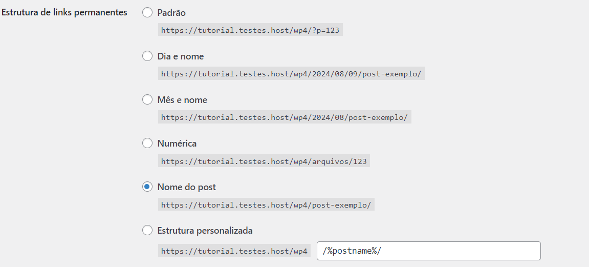Enable the Mês e nome radio button

[147, 100]
